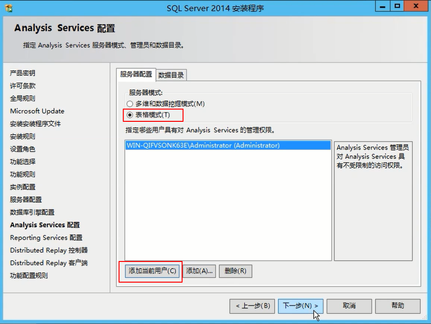Click the 取消 button

[349, 306]
